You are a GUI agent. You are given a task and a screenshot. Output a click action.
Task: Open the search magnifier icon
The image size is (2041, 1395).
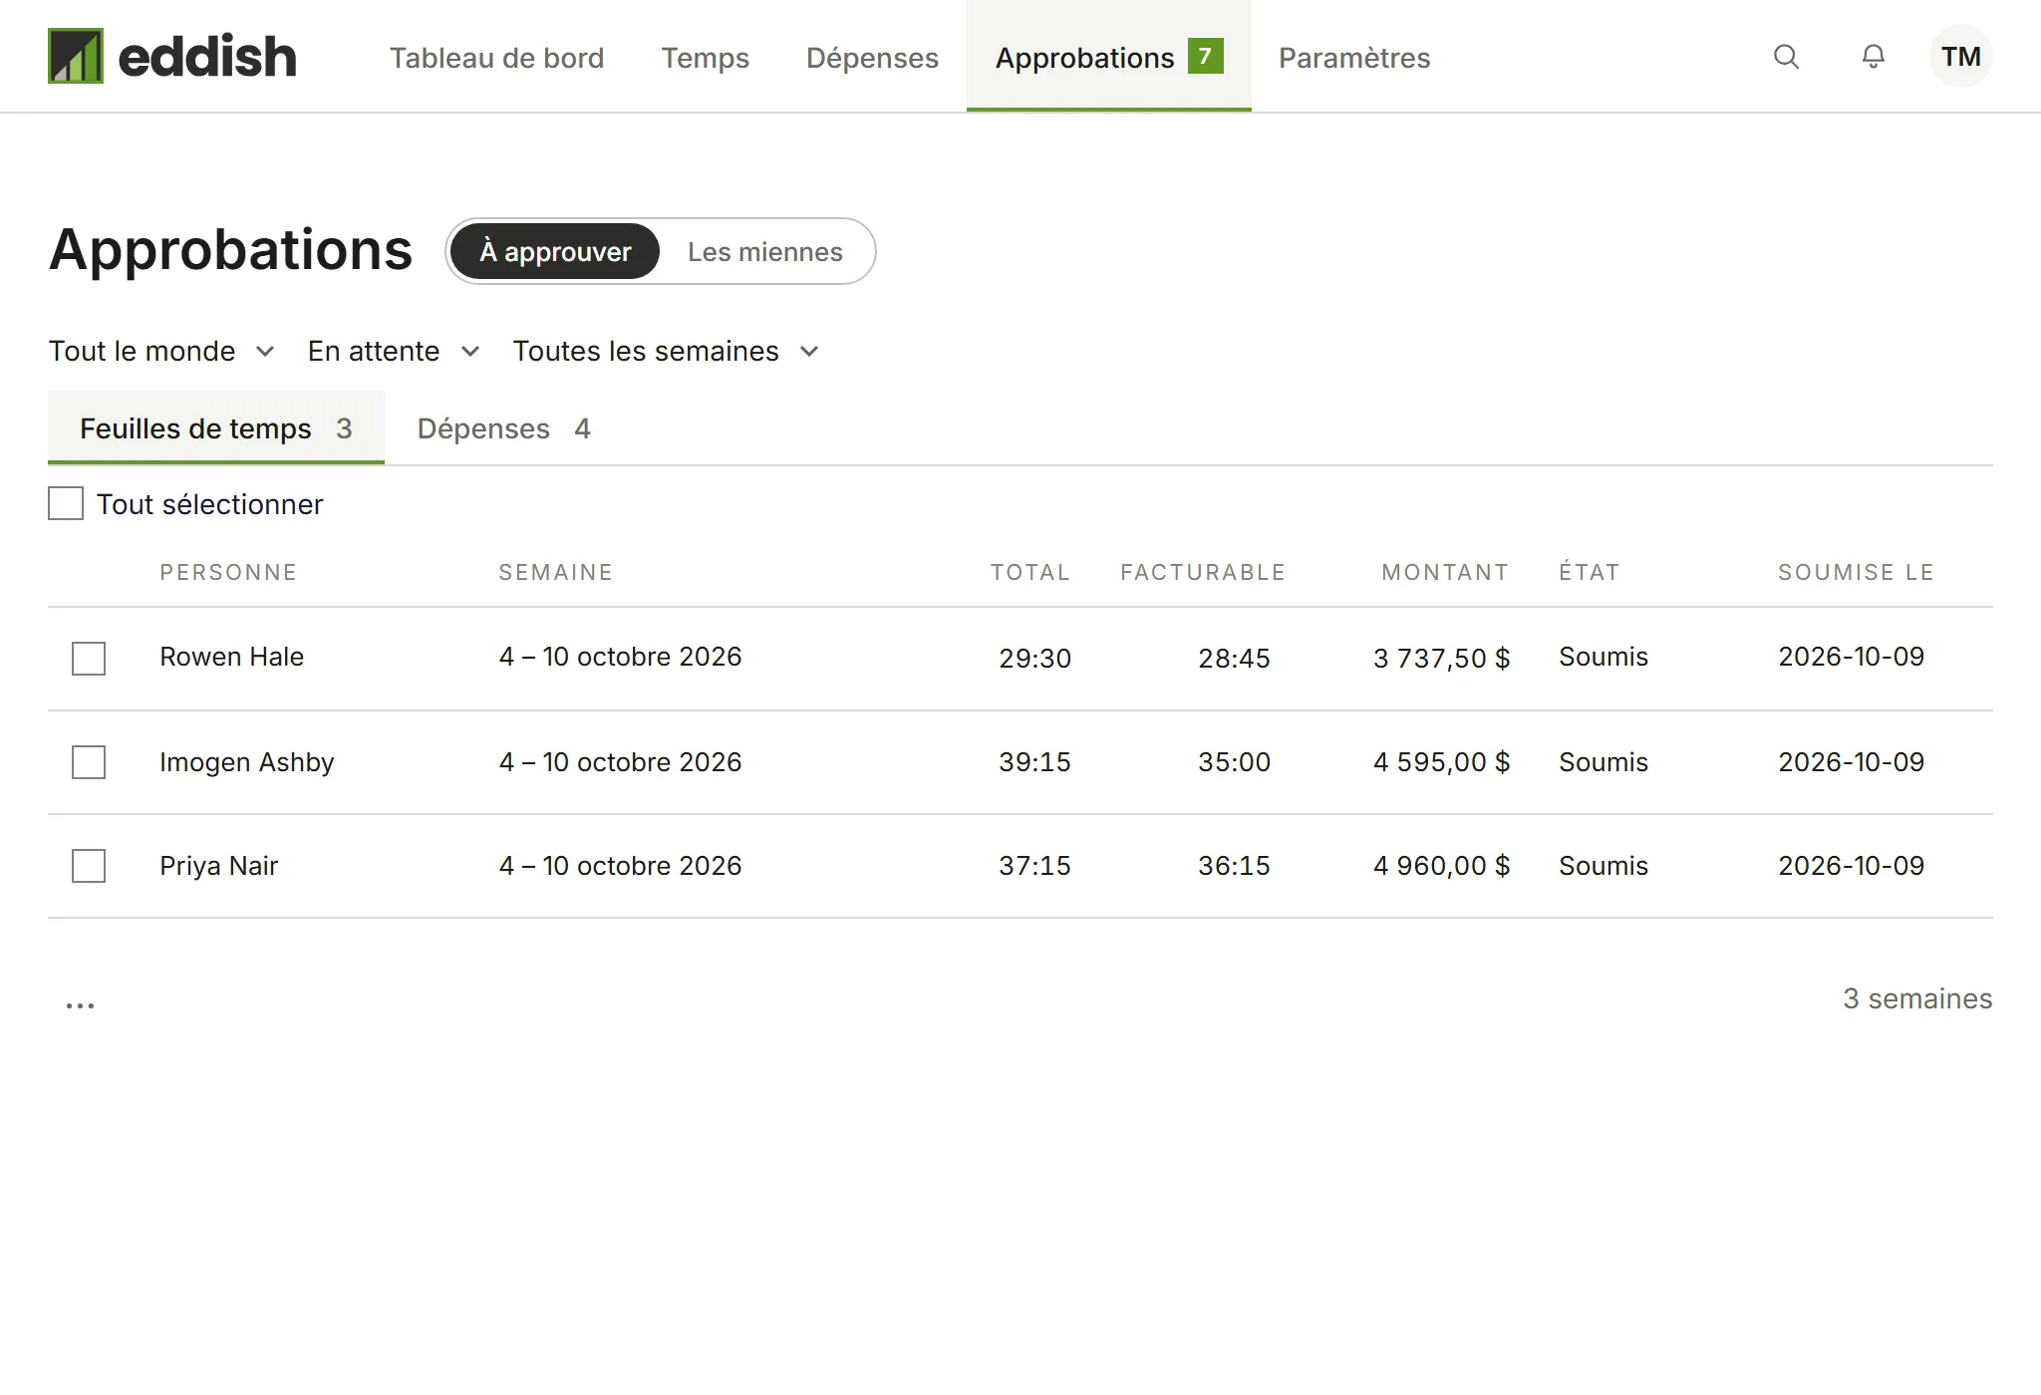(1786, 57)
